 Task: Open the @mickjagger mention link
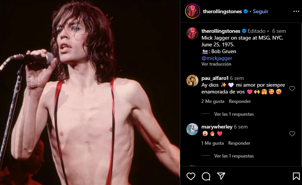click(x=217, y=58)
